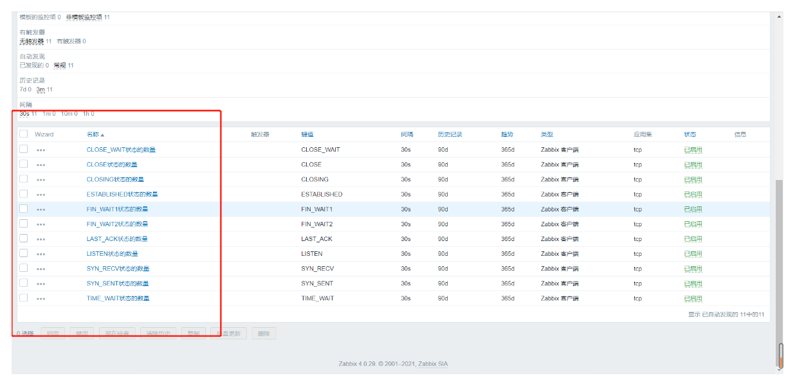The image size is (786, 378).
Task: Open the Zabbix SIA footer link
Action: (x=433, y=364)
